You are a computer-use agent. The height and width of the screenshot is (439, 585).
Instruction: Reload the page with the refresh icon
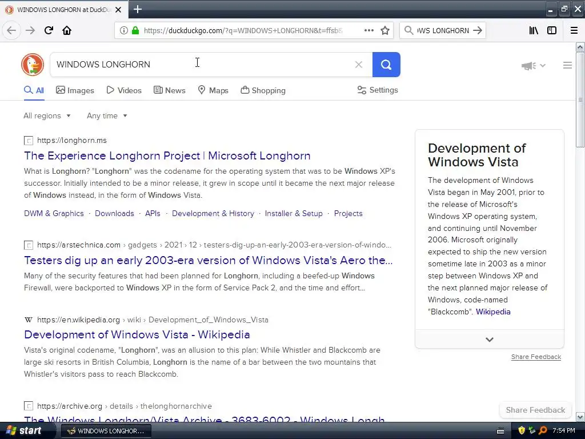[49, 30]
